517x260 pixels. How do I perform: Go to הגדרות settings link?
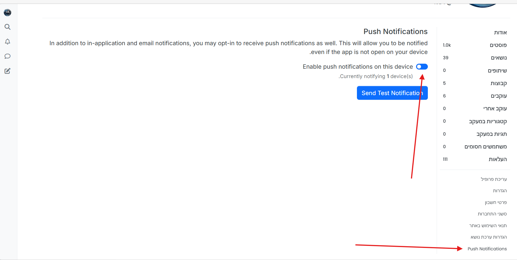coord(500,191)
